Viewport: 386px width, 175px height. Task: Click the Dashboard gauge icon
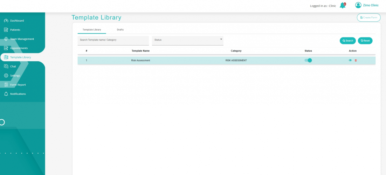tap(6, 21)
